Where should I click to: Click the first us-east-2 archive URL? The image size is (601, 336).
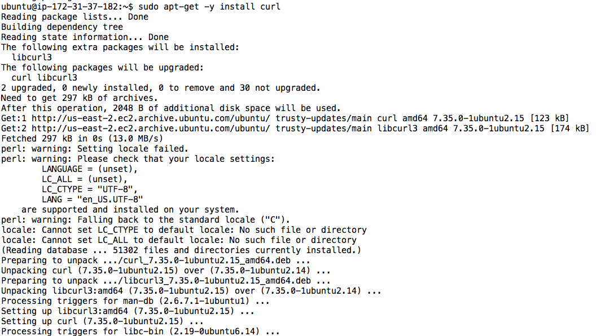click(x=151, y=118)
